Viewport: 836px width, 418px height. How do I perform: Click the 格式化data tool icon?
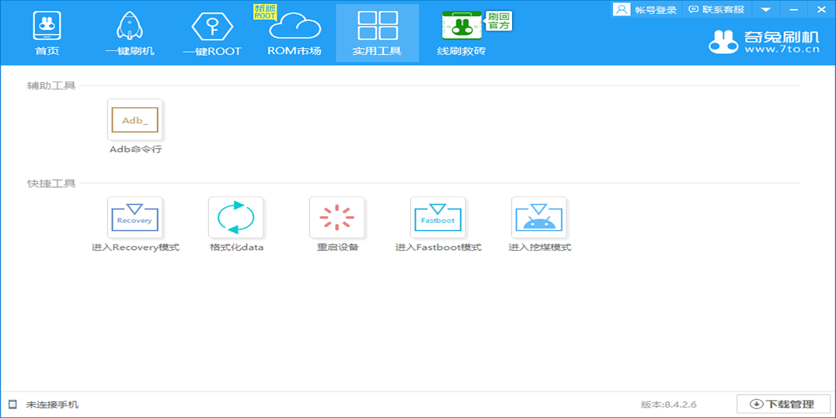tap(236, 217)
